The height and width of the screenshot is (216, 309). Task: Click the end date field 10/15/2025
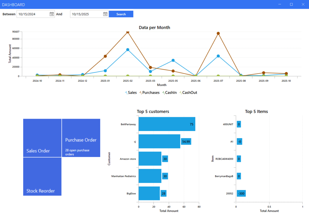pyautogui.click(x=86, y=14)
